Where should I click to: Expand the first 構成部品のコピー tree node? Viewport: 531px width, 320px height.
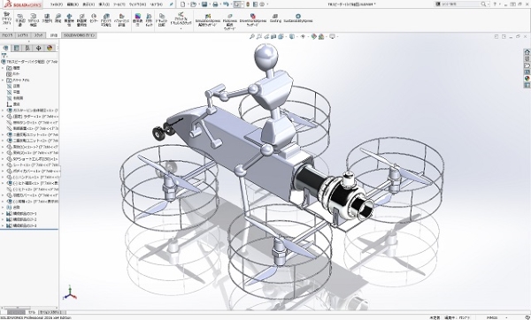(x=3, y=213)
